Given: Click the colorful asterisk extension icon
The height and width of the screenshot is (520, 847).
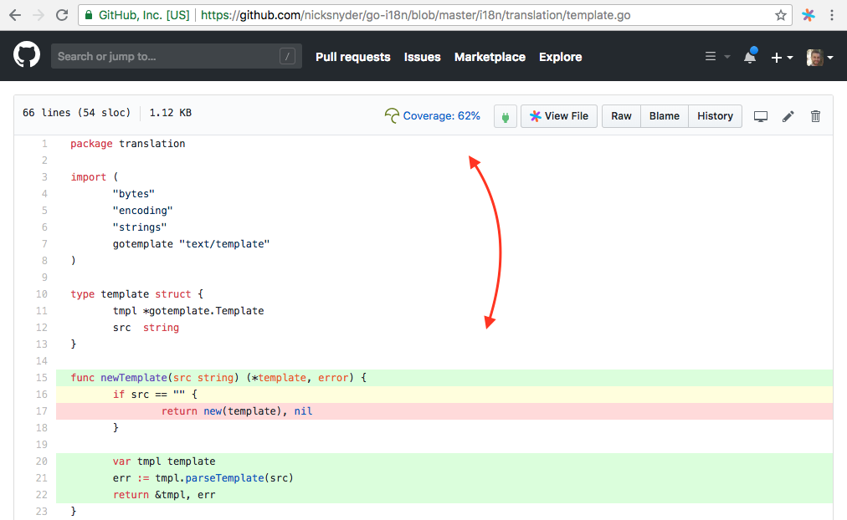Looking at the screenshot, I should [x=808, y=14].
